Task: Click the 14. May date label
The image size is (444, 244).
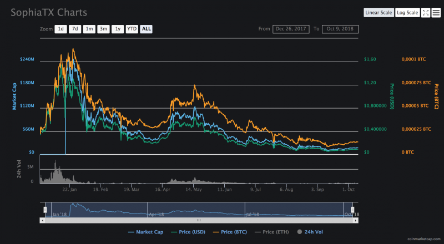Action: point(194,189)
